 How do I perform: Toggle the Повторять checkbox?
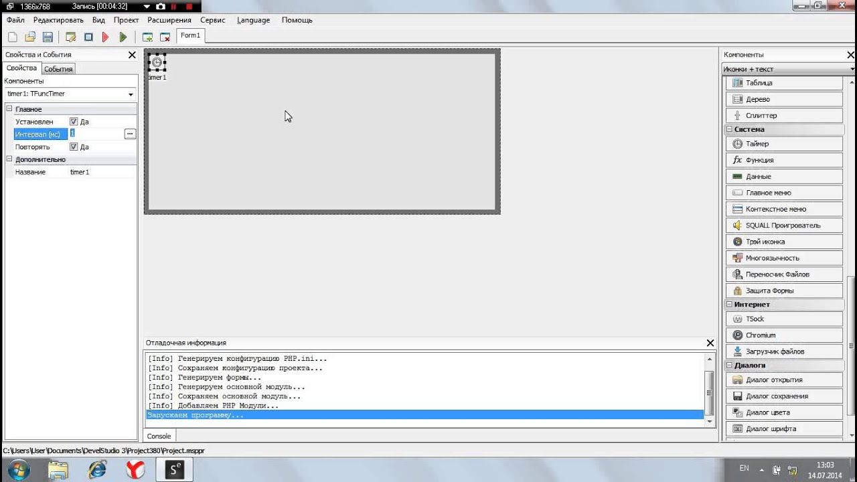[74, 147]
